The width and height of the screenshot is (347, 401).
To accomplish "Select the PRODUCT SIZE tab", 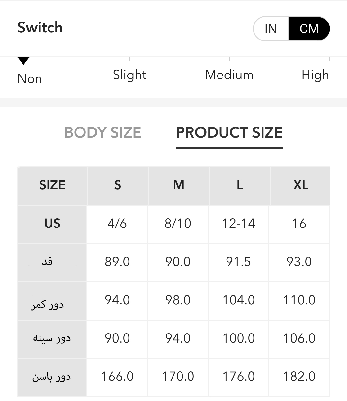I will (x=229, y=132).
